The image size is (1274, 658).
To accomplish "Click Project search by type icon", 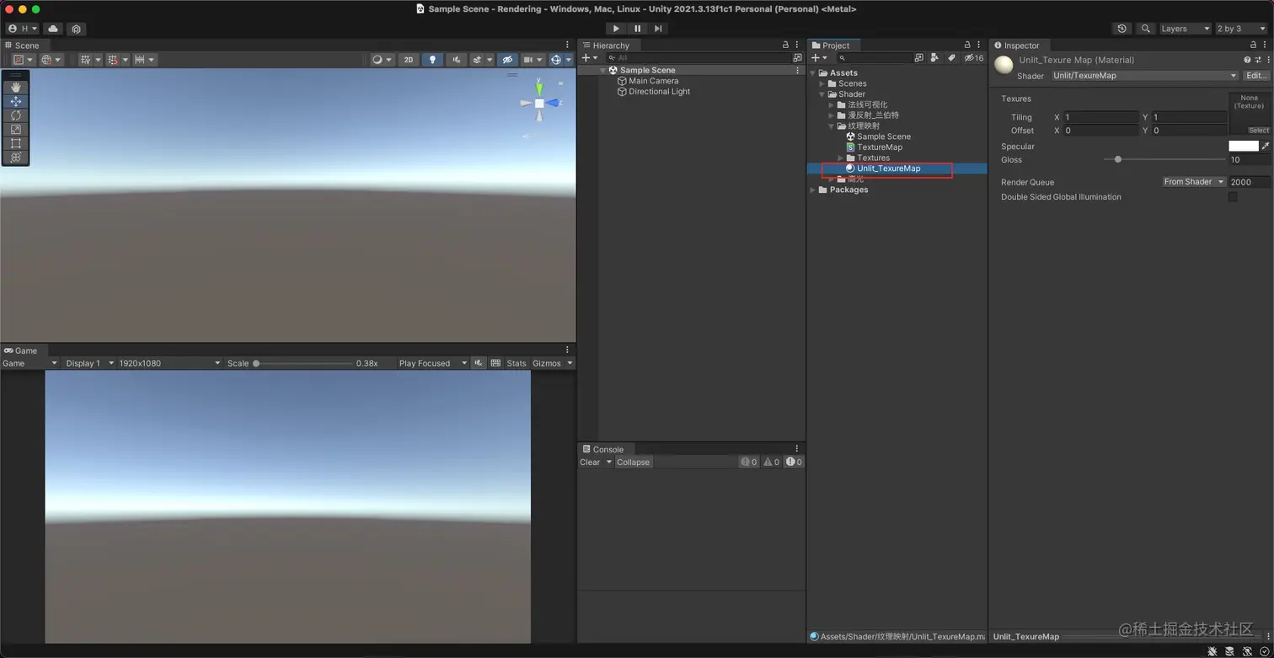I will (x=934, y=58).
